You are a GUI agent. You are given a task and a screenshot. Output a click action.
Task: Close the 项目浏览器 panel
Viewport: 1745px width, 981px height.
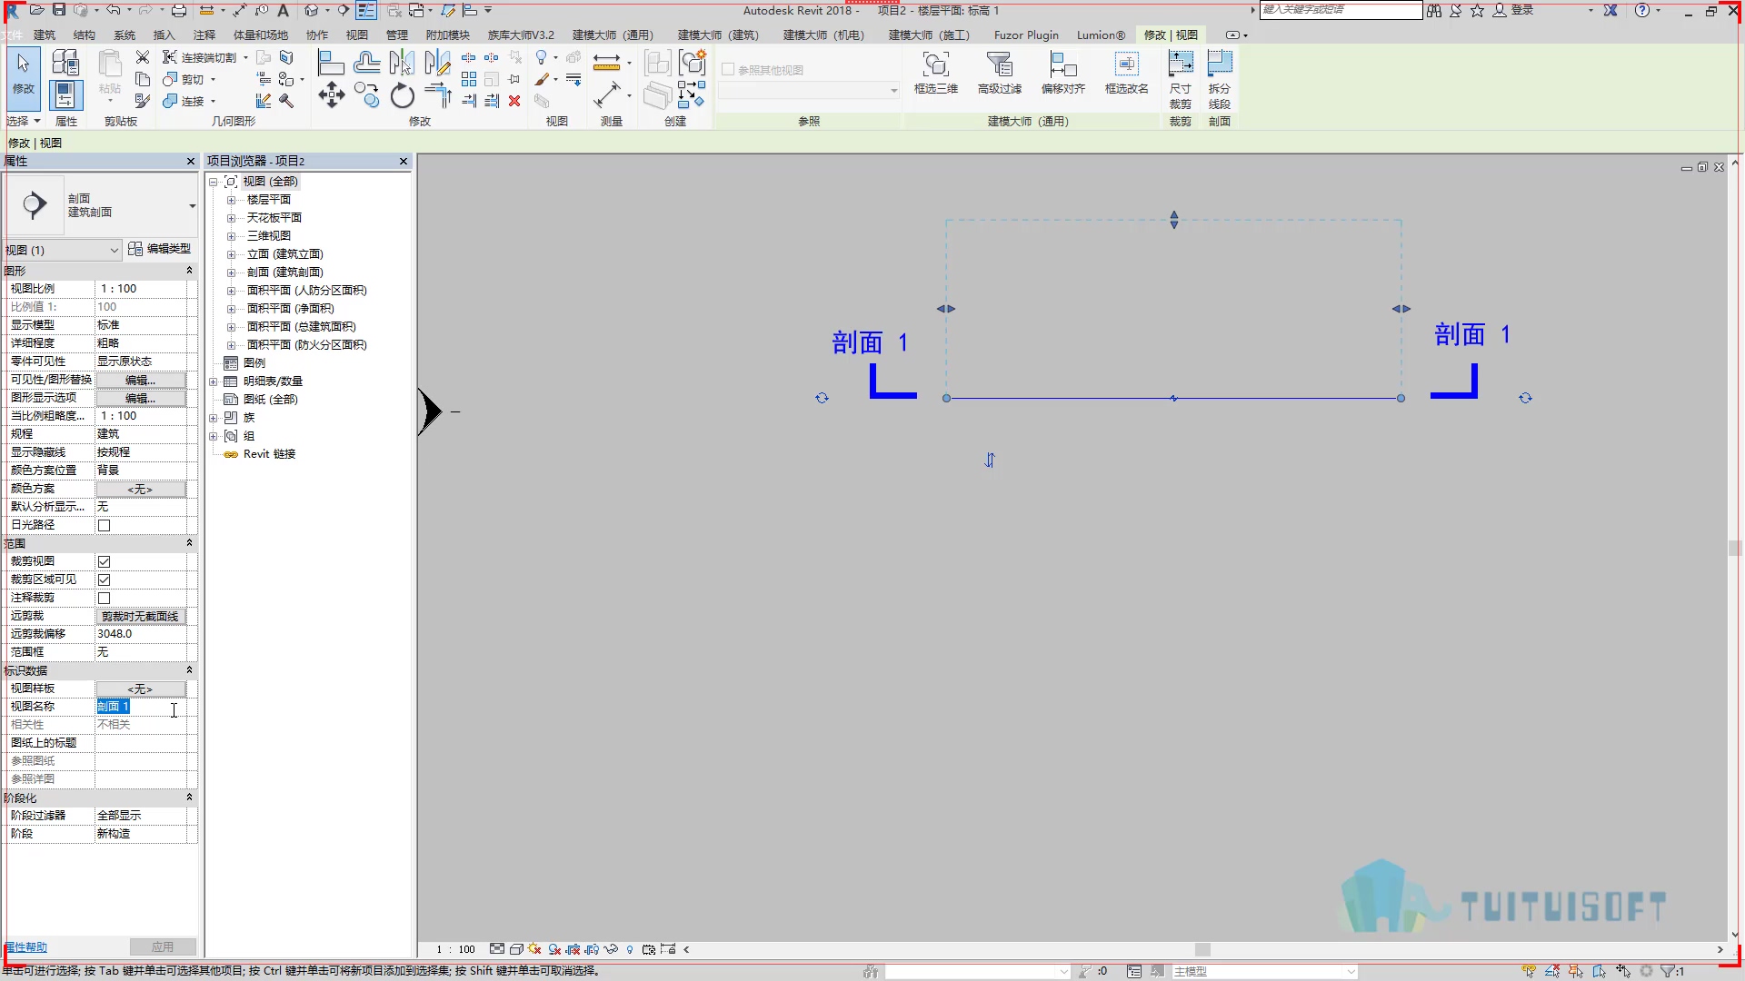[404, 161]
